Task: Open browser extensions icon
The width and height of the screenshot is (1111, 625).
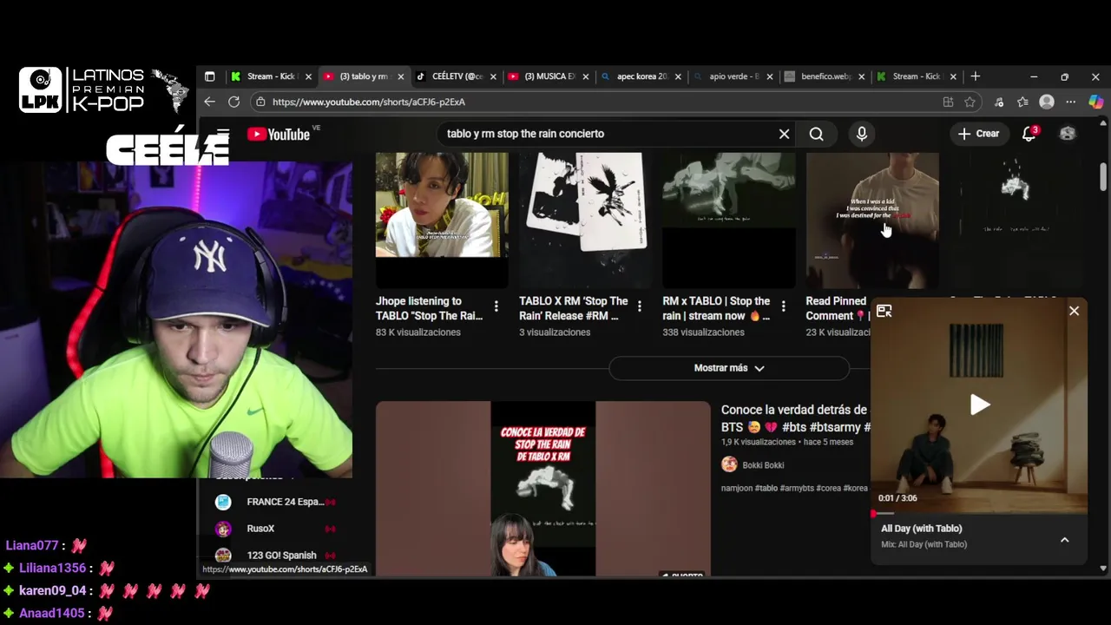Action: tap(999, 102)
